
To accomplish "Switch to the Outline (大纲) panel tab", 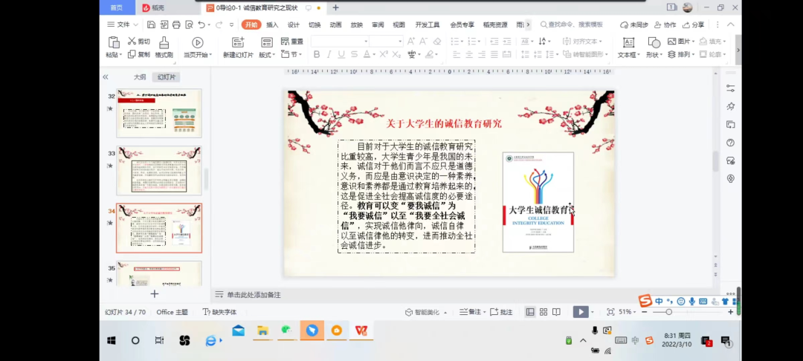I will click(140, 77).
